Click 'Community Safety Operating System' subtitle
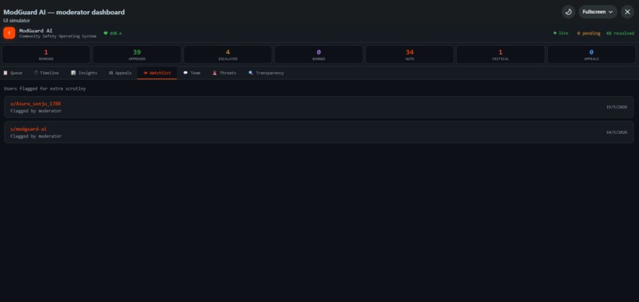Viewport: 639px width, 302px height. [x=57, y=36]
